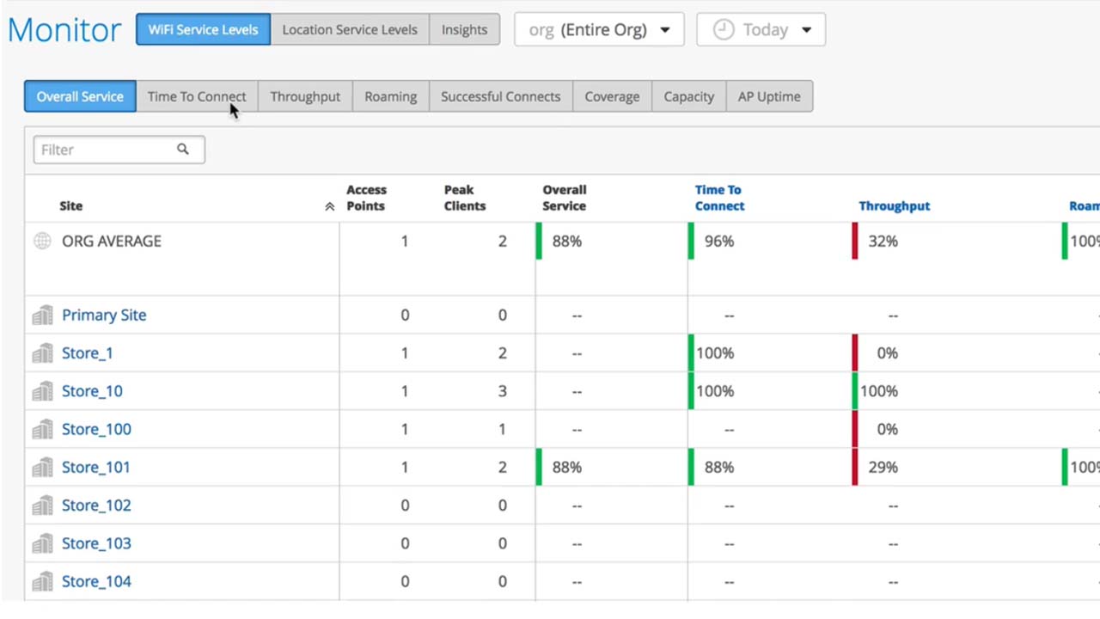Sort by the Throughput column header
This screenshot has height=619, width=1100.
point(894,206)
